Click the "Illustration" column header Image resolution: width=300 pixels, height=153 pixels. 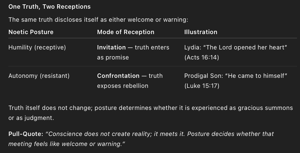pyautogui.click(x=201, y=32)
